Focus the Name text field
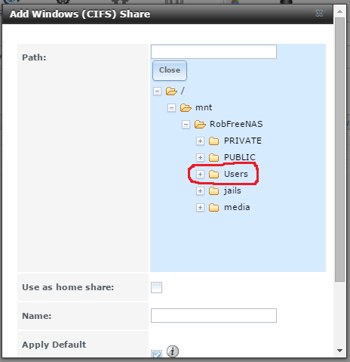The height and width of the screenshot is (362, 350). tap(213, 315)
